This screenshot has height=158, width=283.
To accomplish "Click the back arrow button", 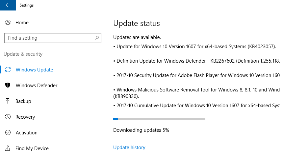I will pyautogui.click(x=8, y=5).
